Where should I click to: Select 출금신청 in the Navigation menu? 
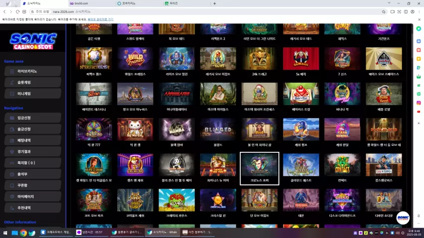click(33, 129)
